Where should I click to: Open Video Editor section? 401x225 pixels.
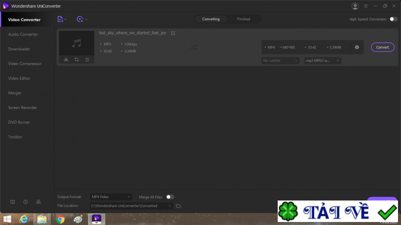point(19,78)
